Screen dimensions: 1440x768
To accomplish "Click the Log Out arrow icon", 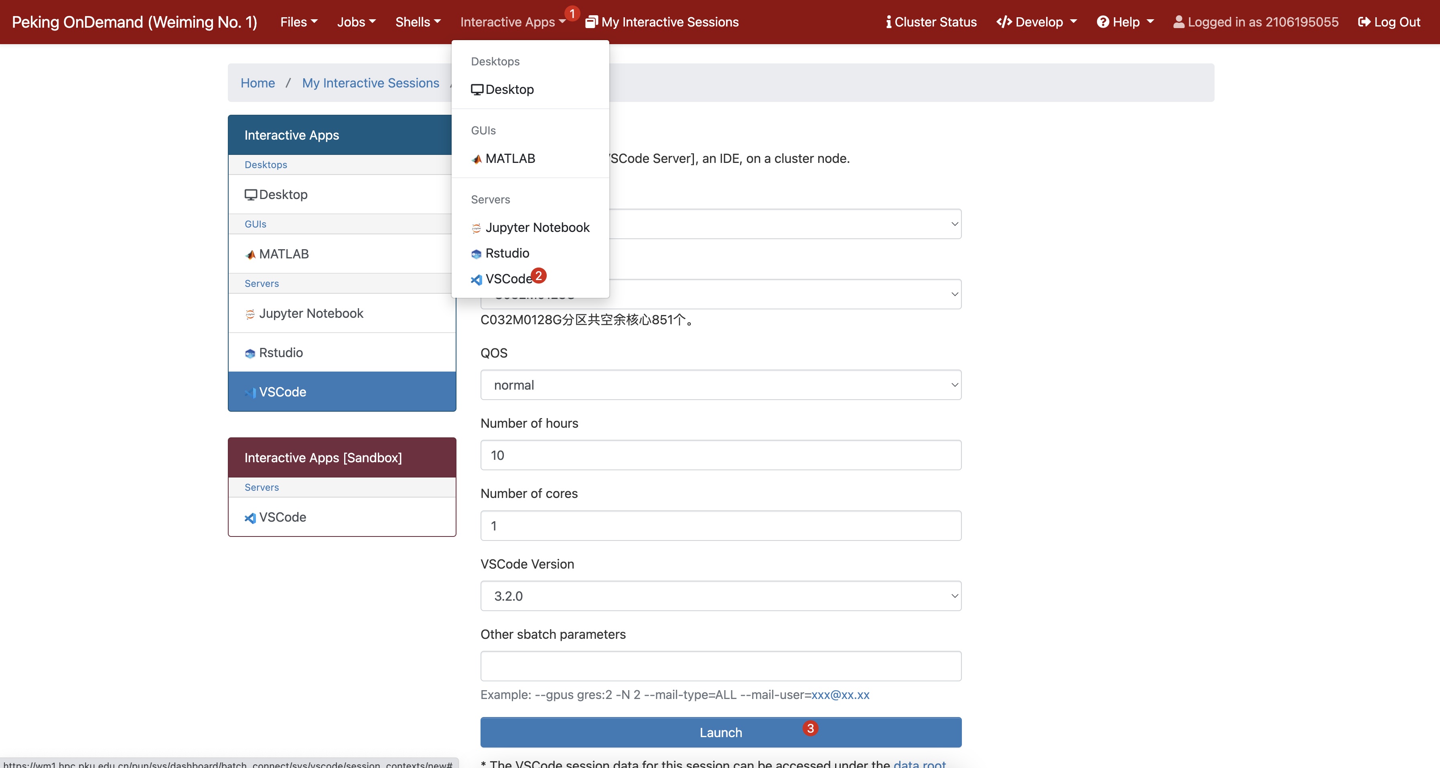I will 1364,22.
